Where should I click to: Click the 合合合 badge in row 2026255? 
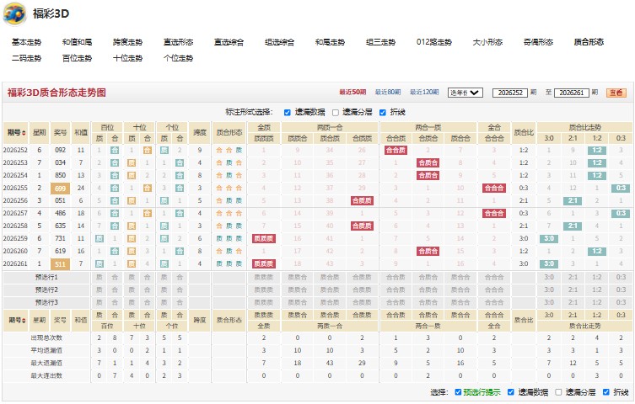click(493, 189)
